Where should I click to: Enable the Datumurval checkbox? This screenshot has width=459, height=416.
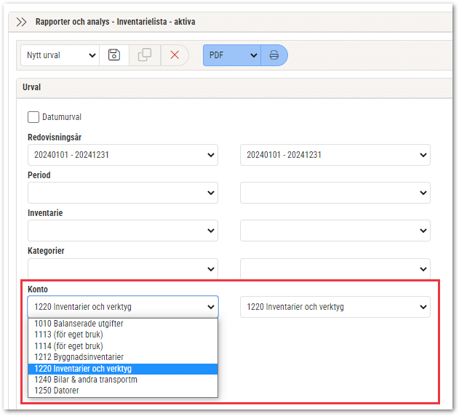(x=33, y=117)
